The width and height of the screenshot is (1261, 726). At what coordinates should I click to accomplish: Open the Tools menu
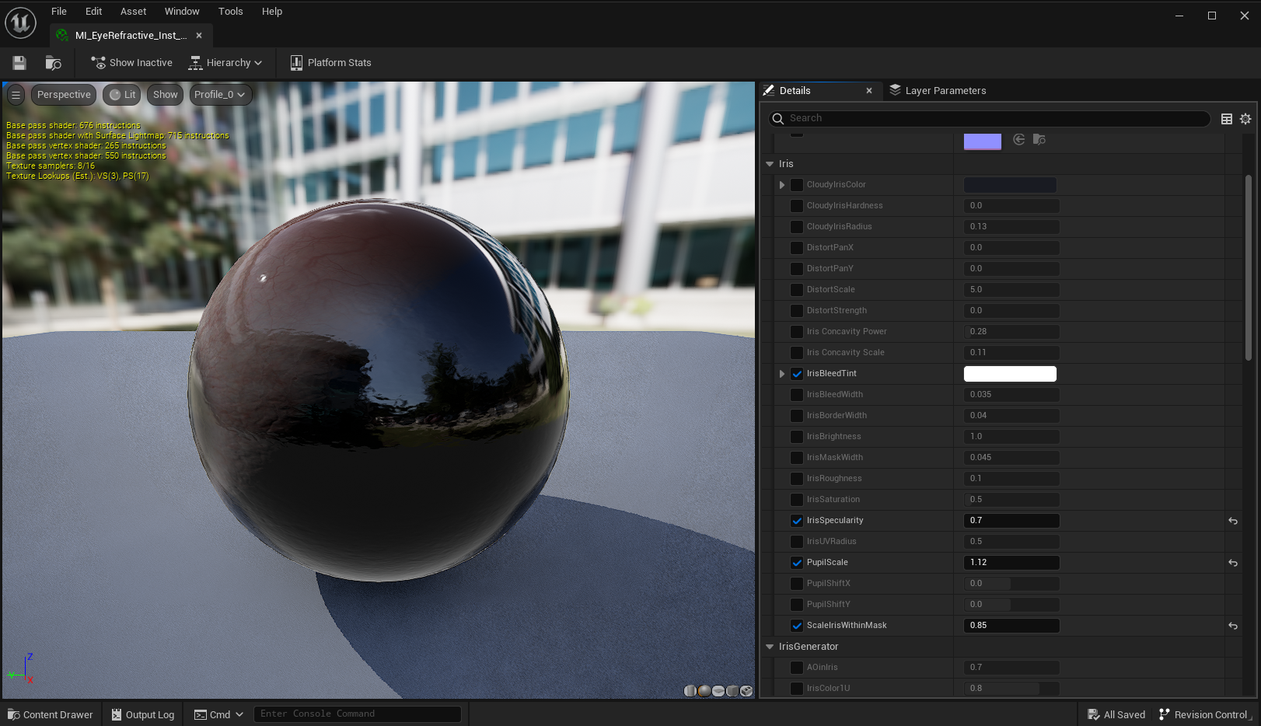tap(231, 12)
